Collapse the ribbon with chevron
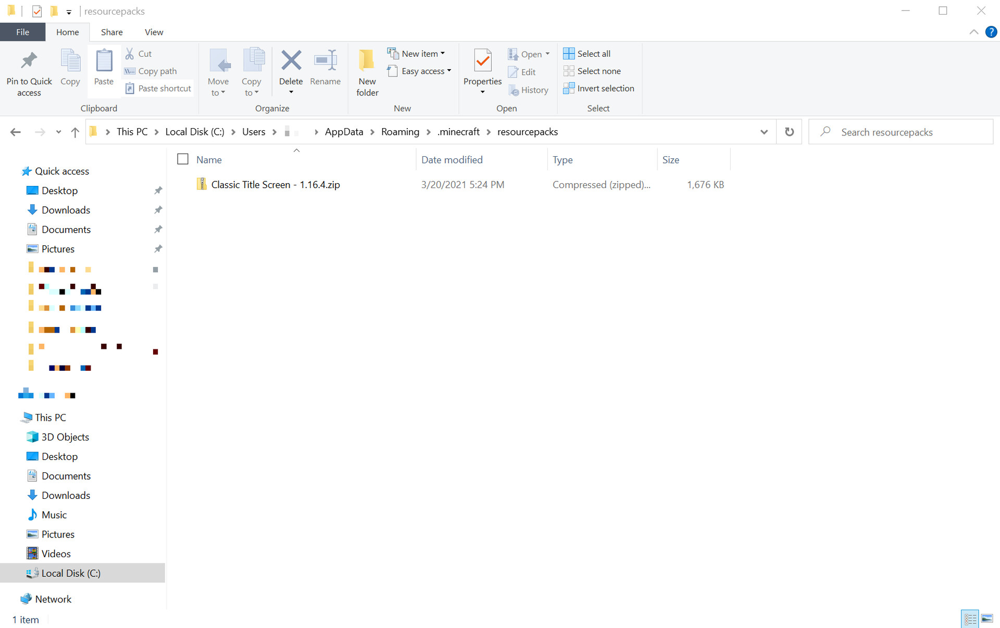This screenshot has width=1000, height=628. pyautogui.click(x=973, y=32)
